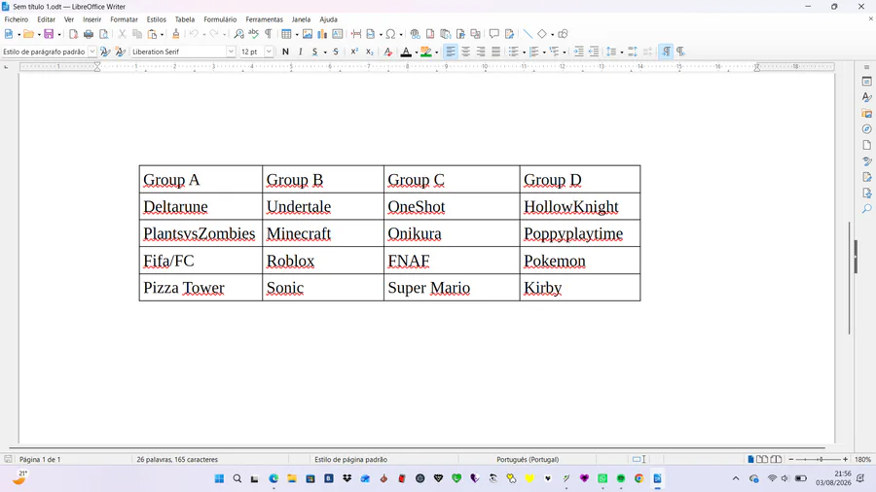The width and height of the screenshot is (876, 492).
Task: Open underline style dropdown arrow
Action: [x=325, y=52]
